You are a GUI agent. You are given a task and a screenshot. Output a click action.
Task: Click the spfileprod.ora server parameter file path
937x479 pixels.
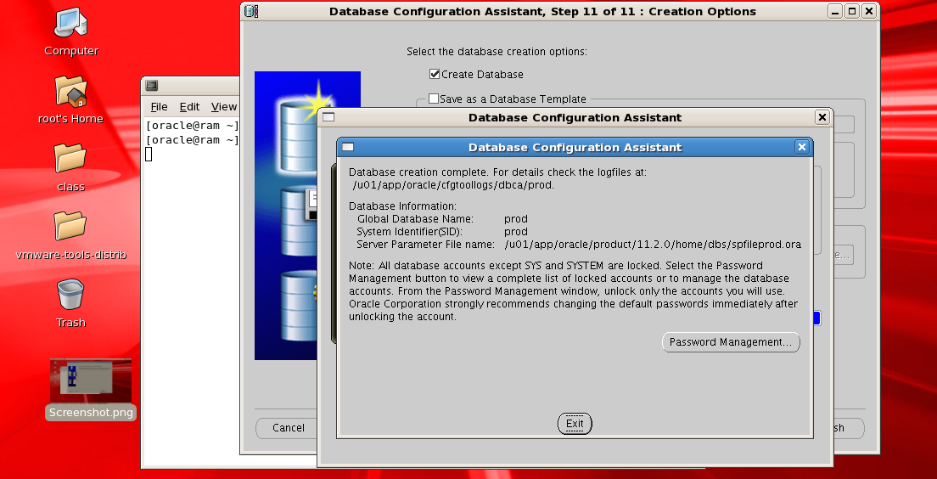[653, 245]
